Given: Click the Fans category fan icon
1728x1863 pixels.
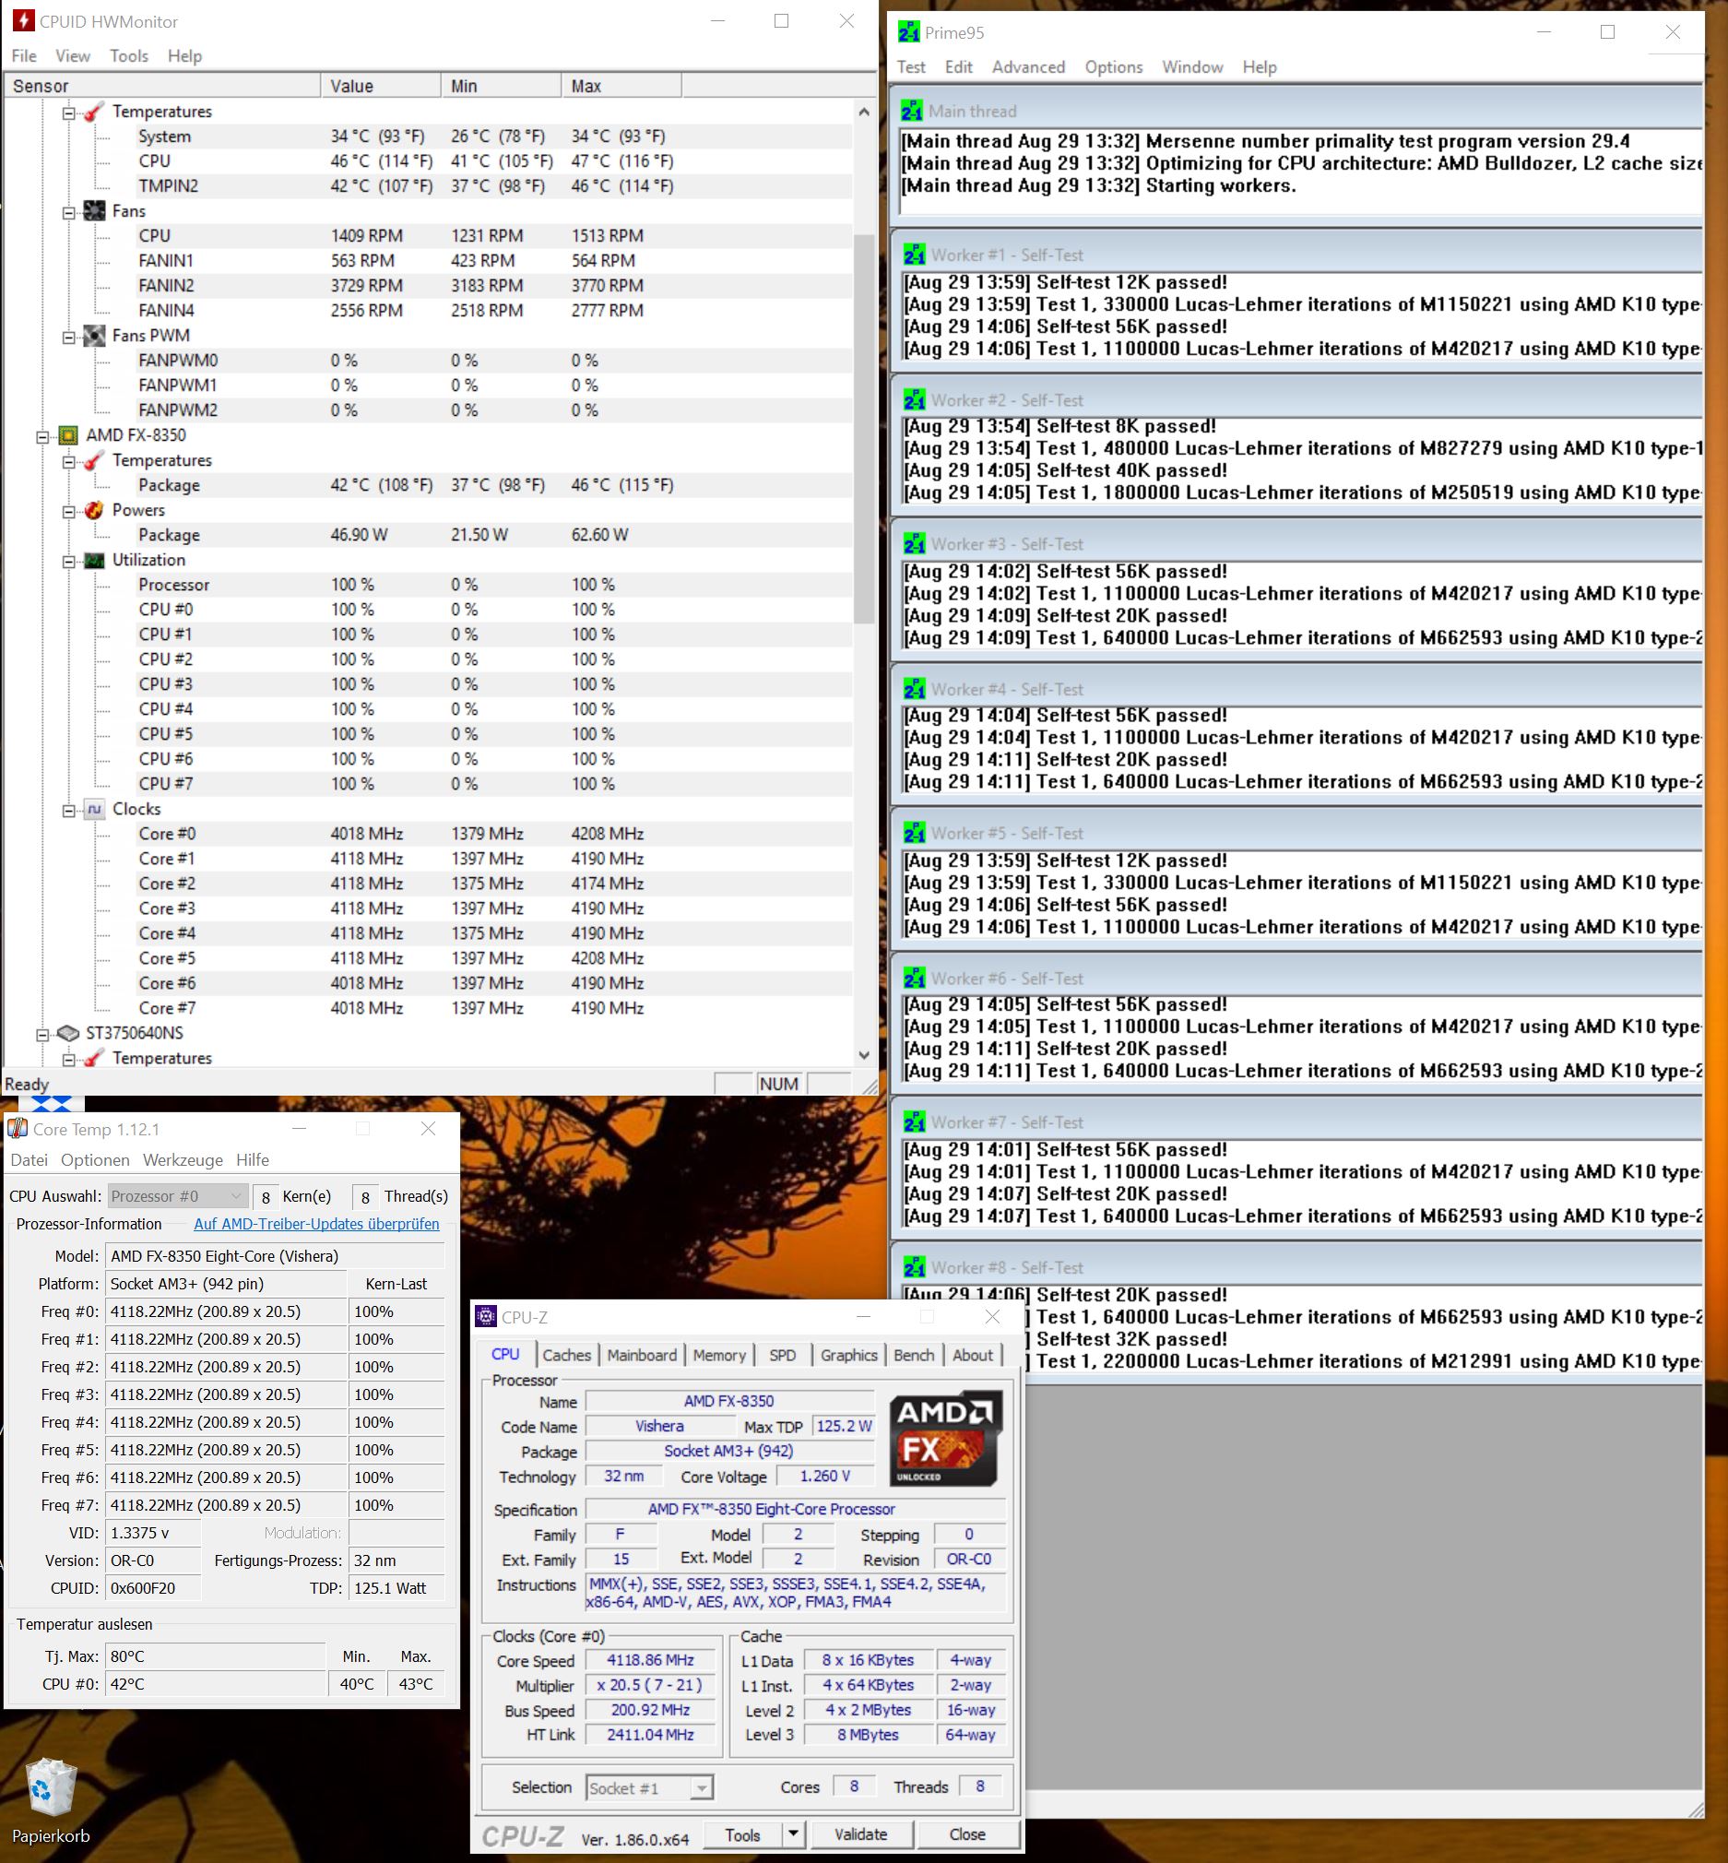Looking at the screenshot, I should point(94,210).
